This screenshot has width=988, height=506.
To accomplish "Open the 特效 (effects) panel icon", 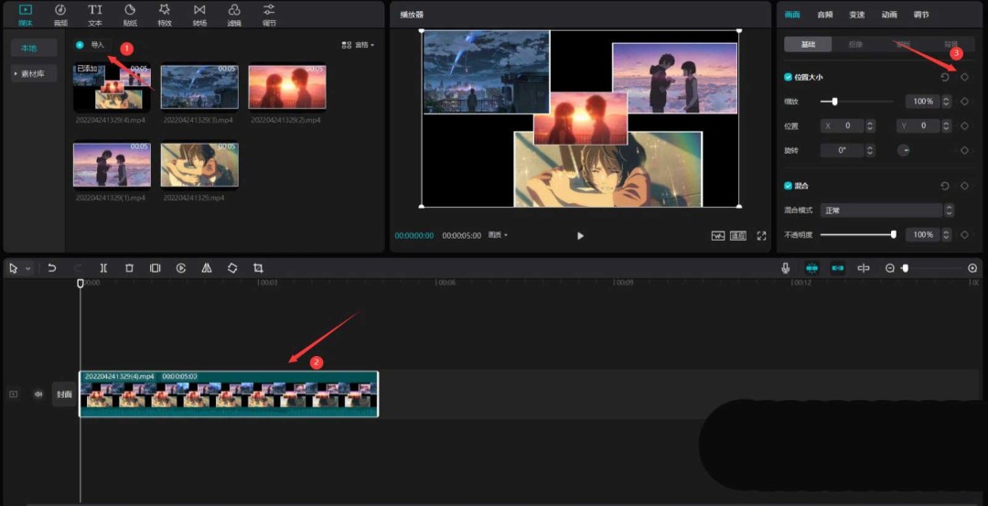I will pos(165,14).
